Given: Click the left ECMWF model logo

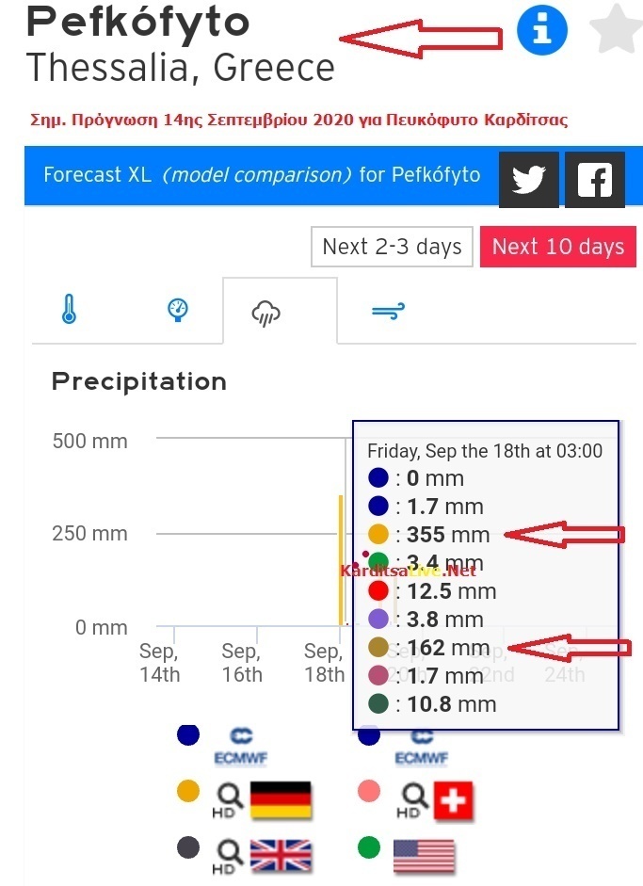Looking at the screenshot, I should (x=241, y=746).
